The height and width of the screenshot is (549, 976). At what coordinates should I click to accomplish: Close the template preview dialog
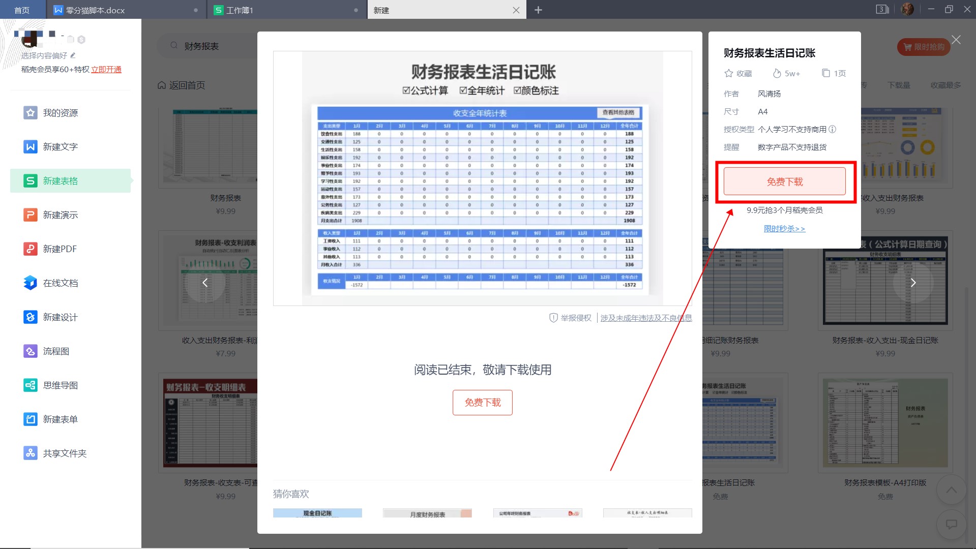tap(956, 40)
